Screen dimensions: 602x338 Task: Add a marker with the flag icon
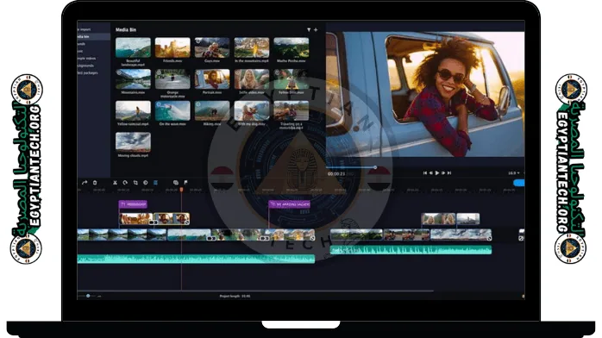[185, 183]
